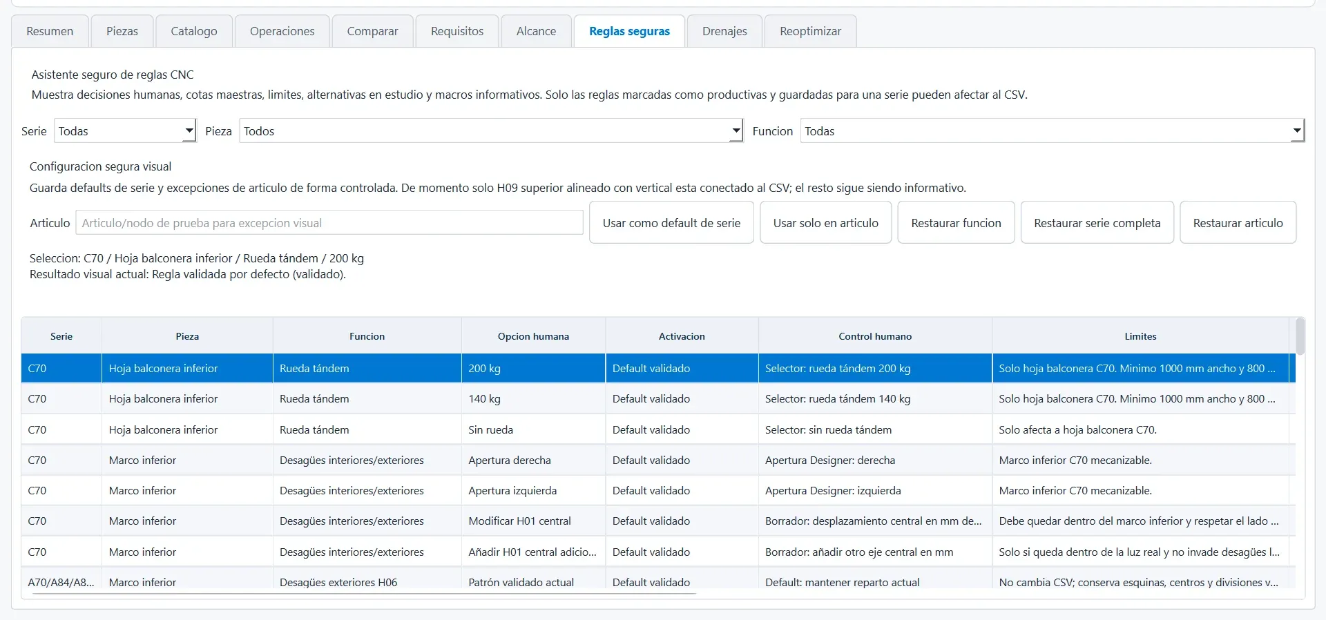Viewport: 1326px width, 620px height.
Task: Open the Requisitos tab
Action: [457, 31]
